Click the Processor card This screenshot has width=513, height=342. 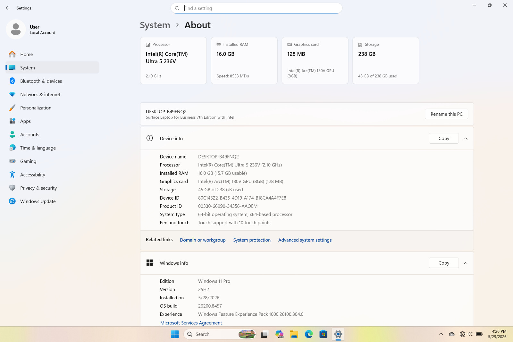click(173, 61)
